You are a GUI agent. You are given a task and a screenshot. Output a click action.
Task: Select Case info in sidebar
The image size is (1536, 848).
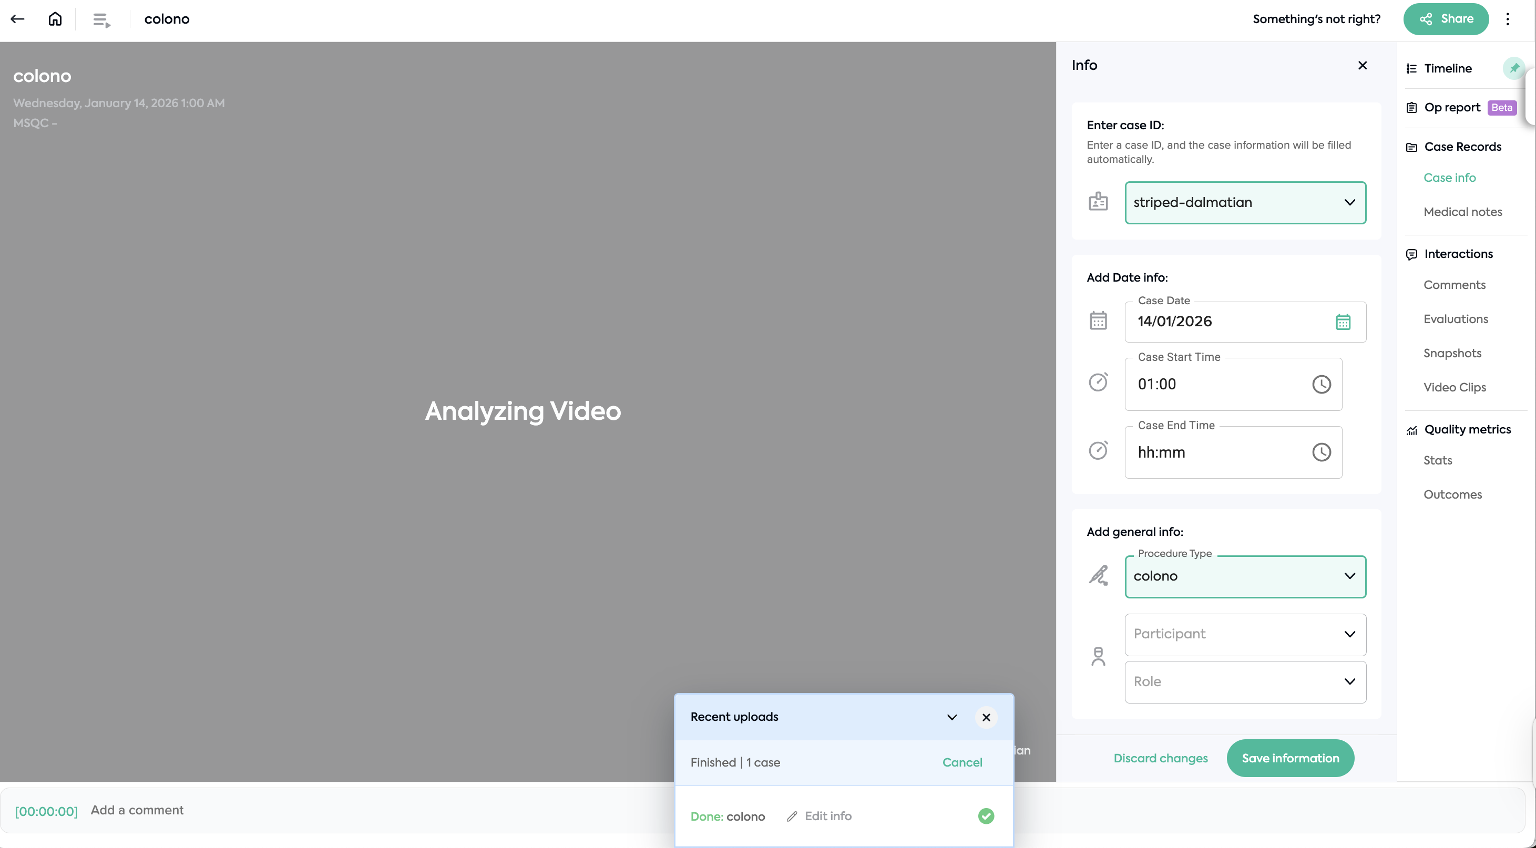(x=1450, y=178)
